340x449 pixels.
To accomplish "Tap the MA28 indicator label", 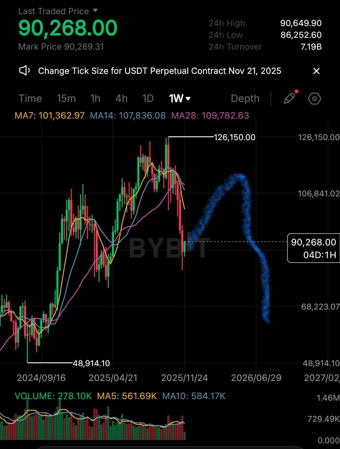I will pos(210,116).
